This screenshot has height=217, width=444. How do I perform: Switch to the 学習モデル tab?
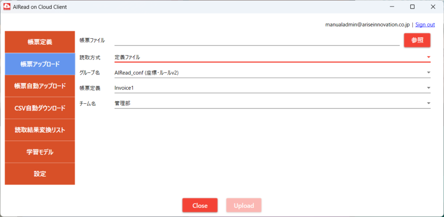(40, 152)
